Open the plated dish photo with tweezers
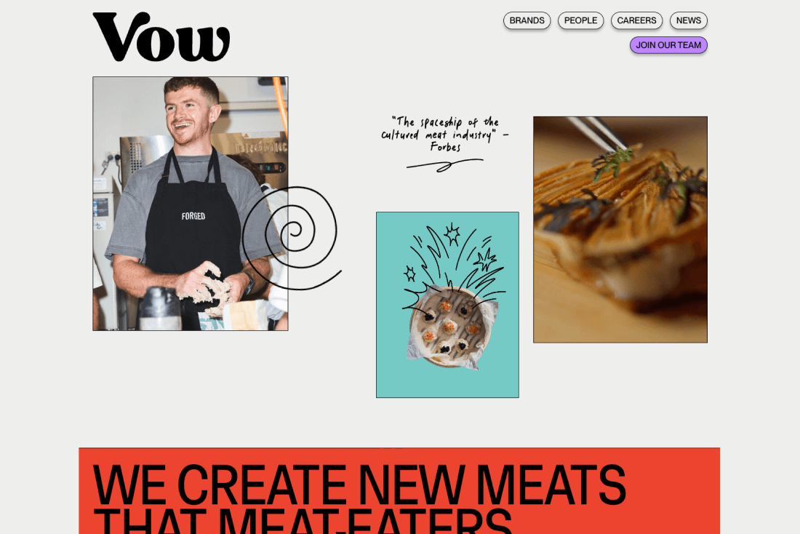Screen dimensions: 800x534 tap(620, 230)
